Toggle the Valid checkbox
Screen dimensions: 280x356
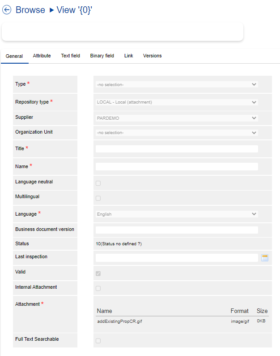click(98, 274)
